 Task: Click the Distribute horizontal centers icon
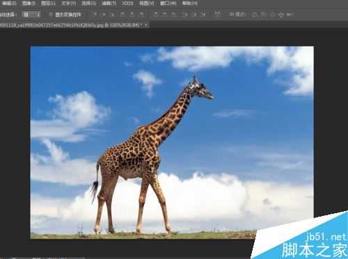194,15
